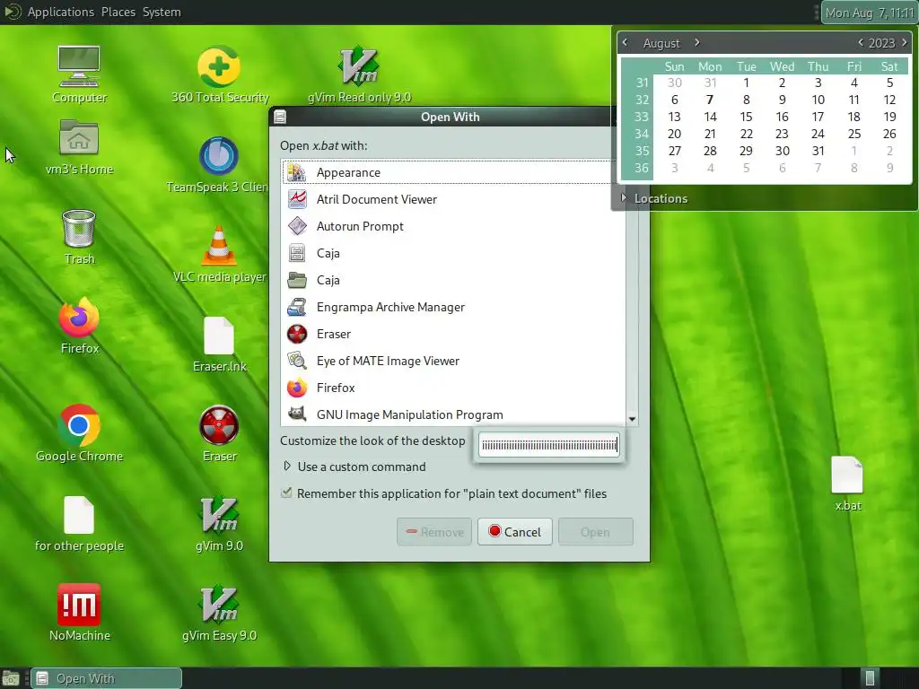
Task: Toggle Remember this application checkbox
Action: click(x=286, y=493)
